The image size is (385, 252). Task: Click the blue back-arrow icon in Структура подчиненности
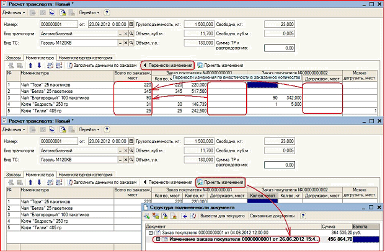184,216
